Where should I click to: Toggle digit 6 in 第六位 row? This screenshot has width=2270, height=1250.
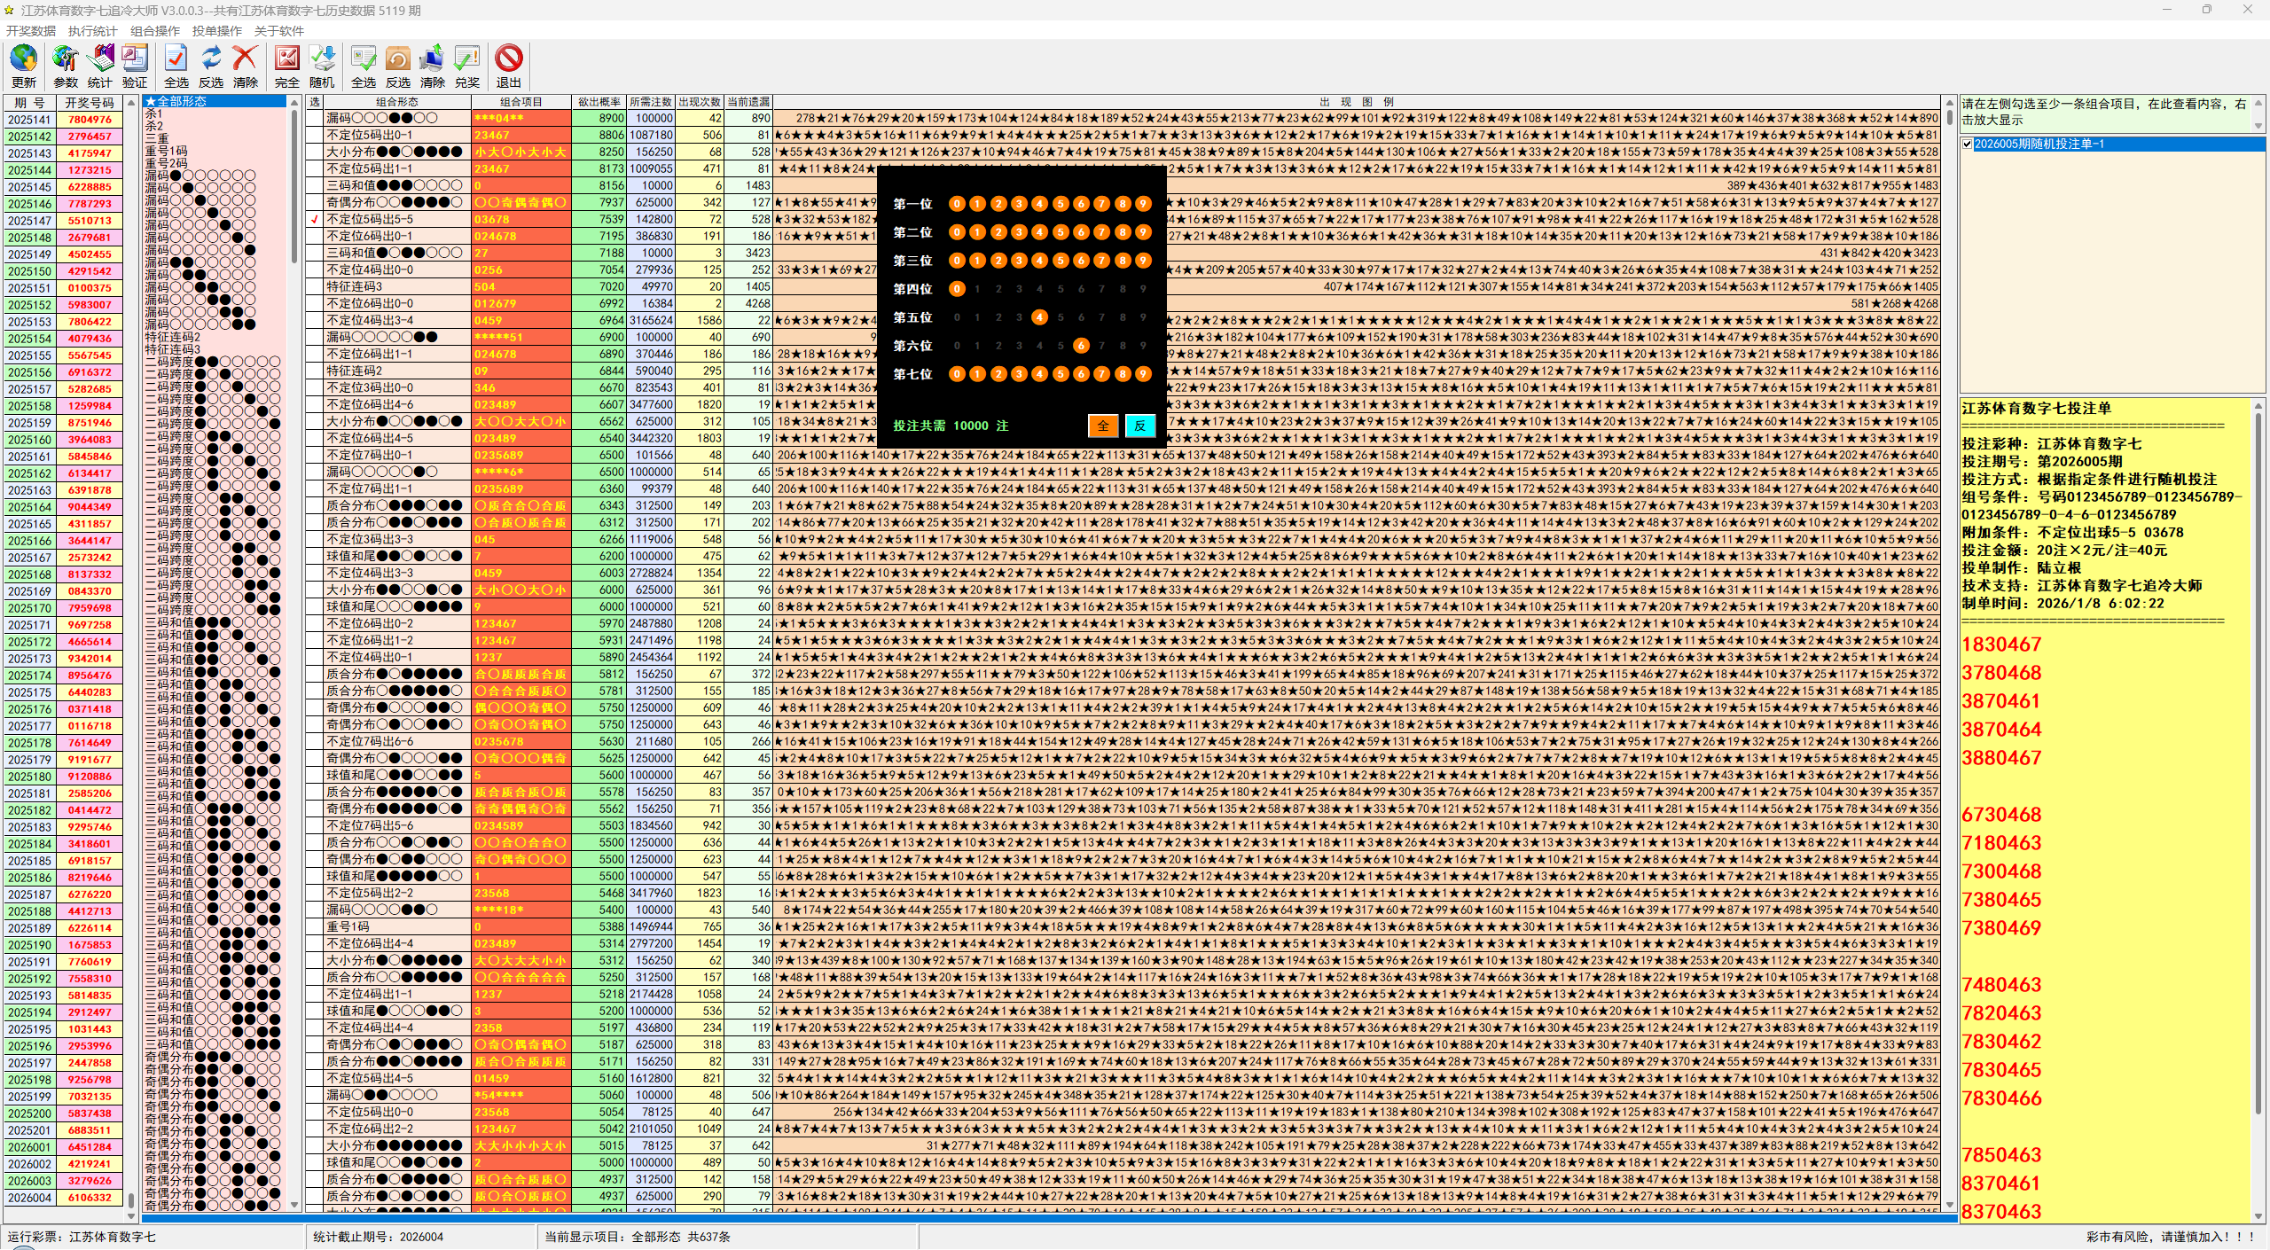(x=1081, y=346)
